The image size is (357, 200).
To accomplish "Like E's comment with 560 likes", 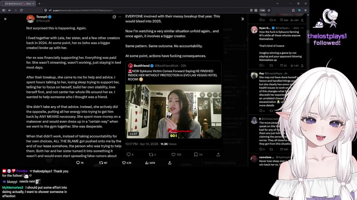I will point(284,149).
